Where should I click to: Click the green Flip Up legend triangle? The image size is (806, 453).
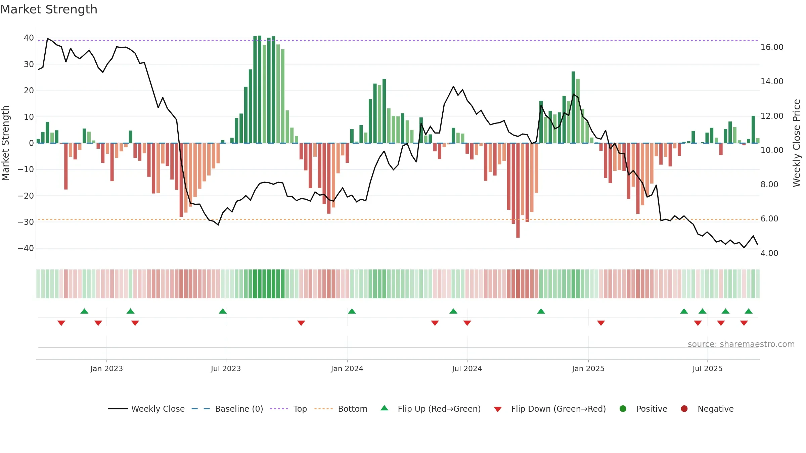coord(385,408)
